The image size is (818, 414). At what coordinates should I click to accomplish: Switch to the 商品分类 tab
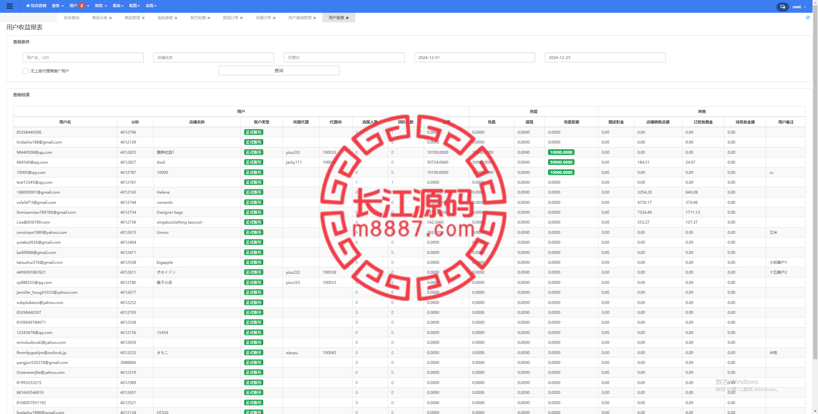100,18
